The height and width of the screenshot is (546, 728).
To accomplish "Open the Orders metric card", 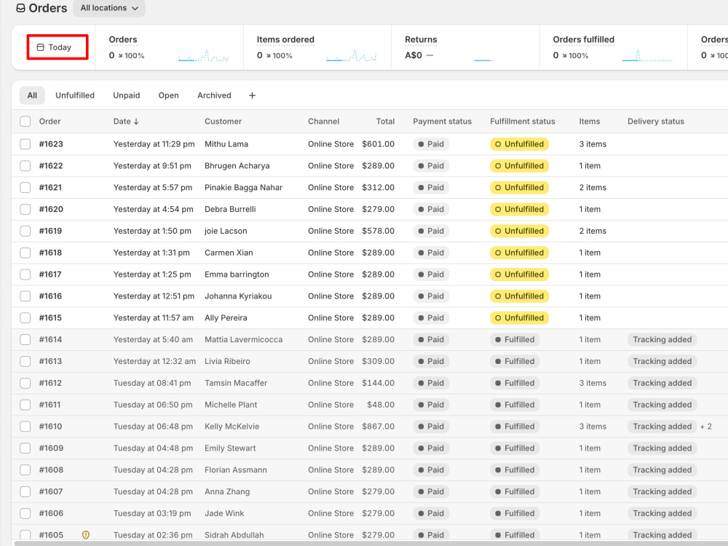I will pos(169,47).
